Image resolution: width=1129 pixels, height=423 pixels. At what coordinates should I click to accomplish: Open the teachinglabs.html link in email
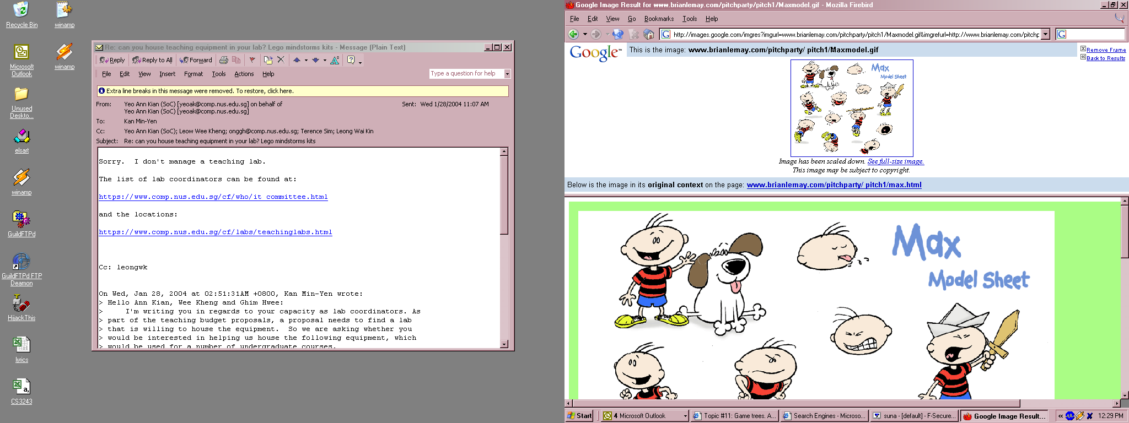(x=215, y=232)
